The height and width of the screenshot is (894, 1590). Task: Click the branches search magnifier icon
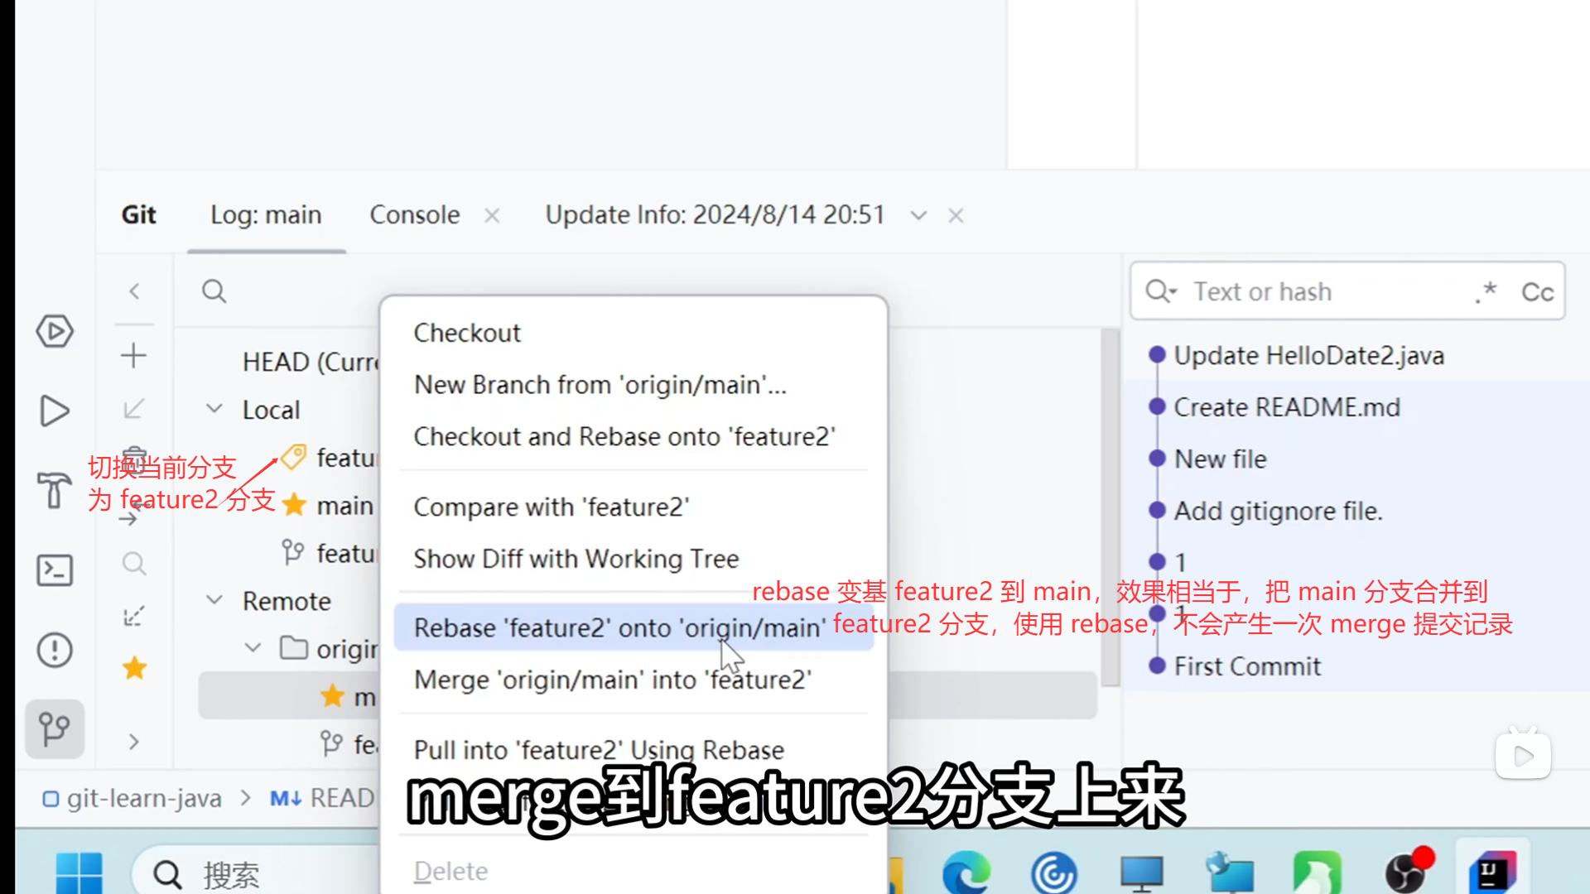214,291
